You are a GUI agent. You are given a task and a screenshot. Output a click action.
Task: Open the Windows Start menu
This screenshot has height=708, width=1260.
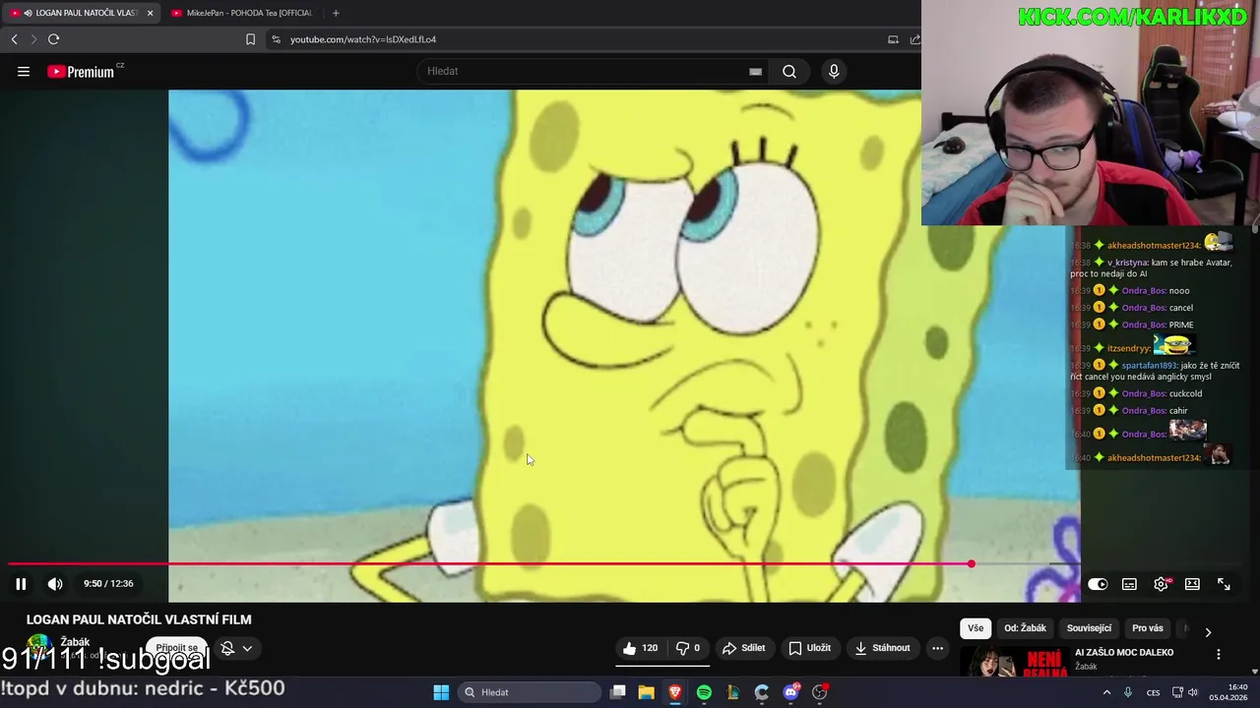pos(441,692)
